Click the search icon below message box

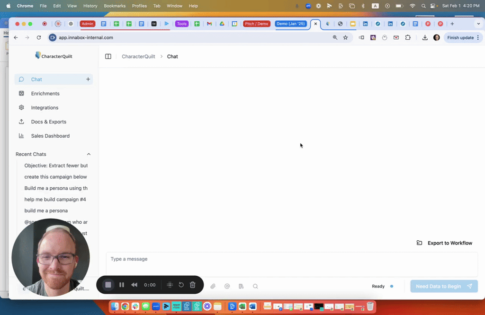click(x=255, y=286)
